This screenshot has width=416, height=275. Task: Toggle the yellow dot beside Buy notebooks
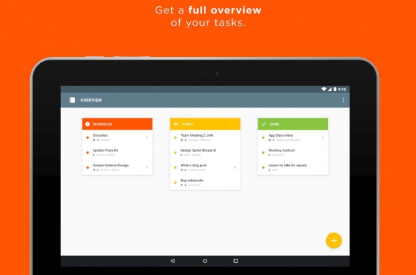[175, 182]
